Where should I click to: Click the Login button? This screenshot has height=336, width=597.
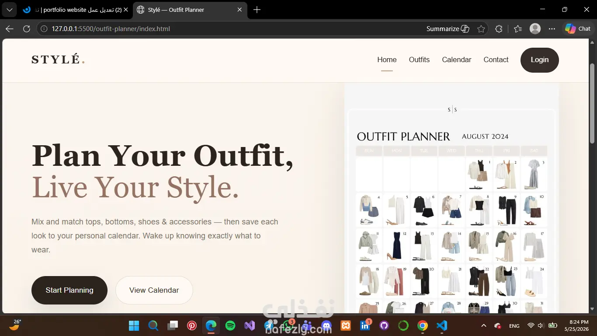tap(539, 60)
